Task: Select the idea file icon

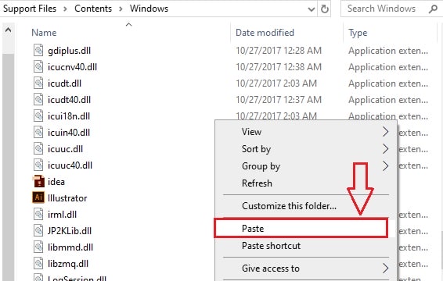Action: pyautogui.click(x=38, y=181)
